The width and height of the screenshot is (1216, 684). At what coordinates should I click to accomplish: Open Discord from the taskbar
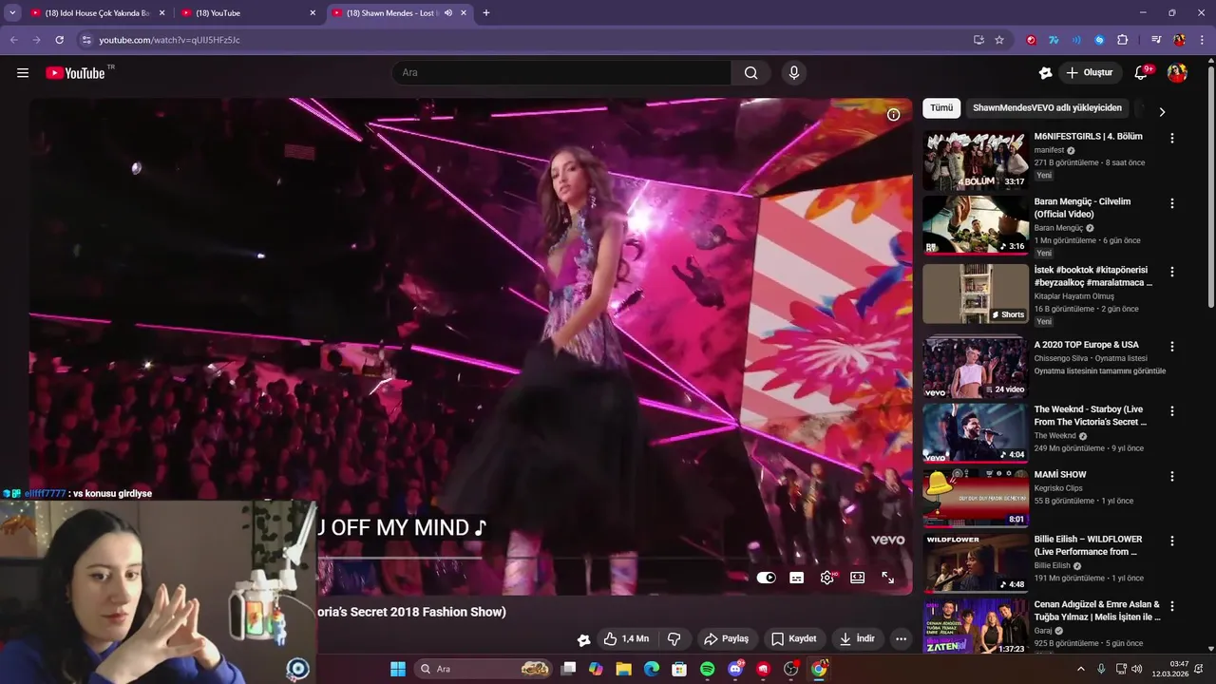(x=735, y=669)
